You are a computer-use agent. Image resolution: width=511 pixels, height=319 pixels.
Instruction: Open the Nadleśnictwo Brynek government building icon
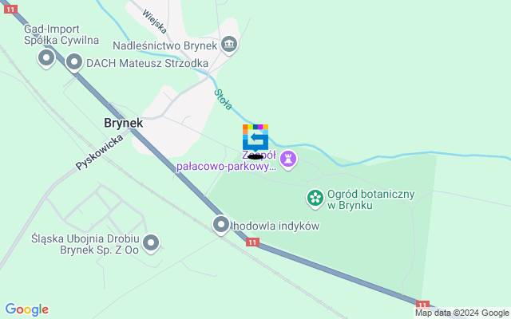point(229,45)
